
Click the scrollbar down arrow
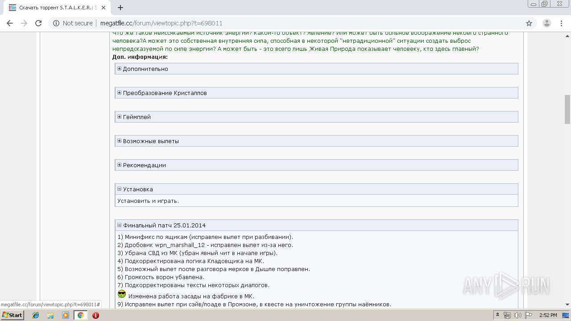567,305
